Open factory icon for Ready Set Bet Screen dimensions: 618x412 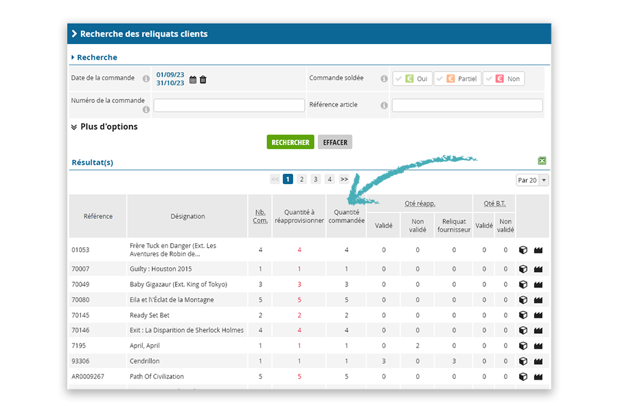(538, 315)
